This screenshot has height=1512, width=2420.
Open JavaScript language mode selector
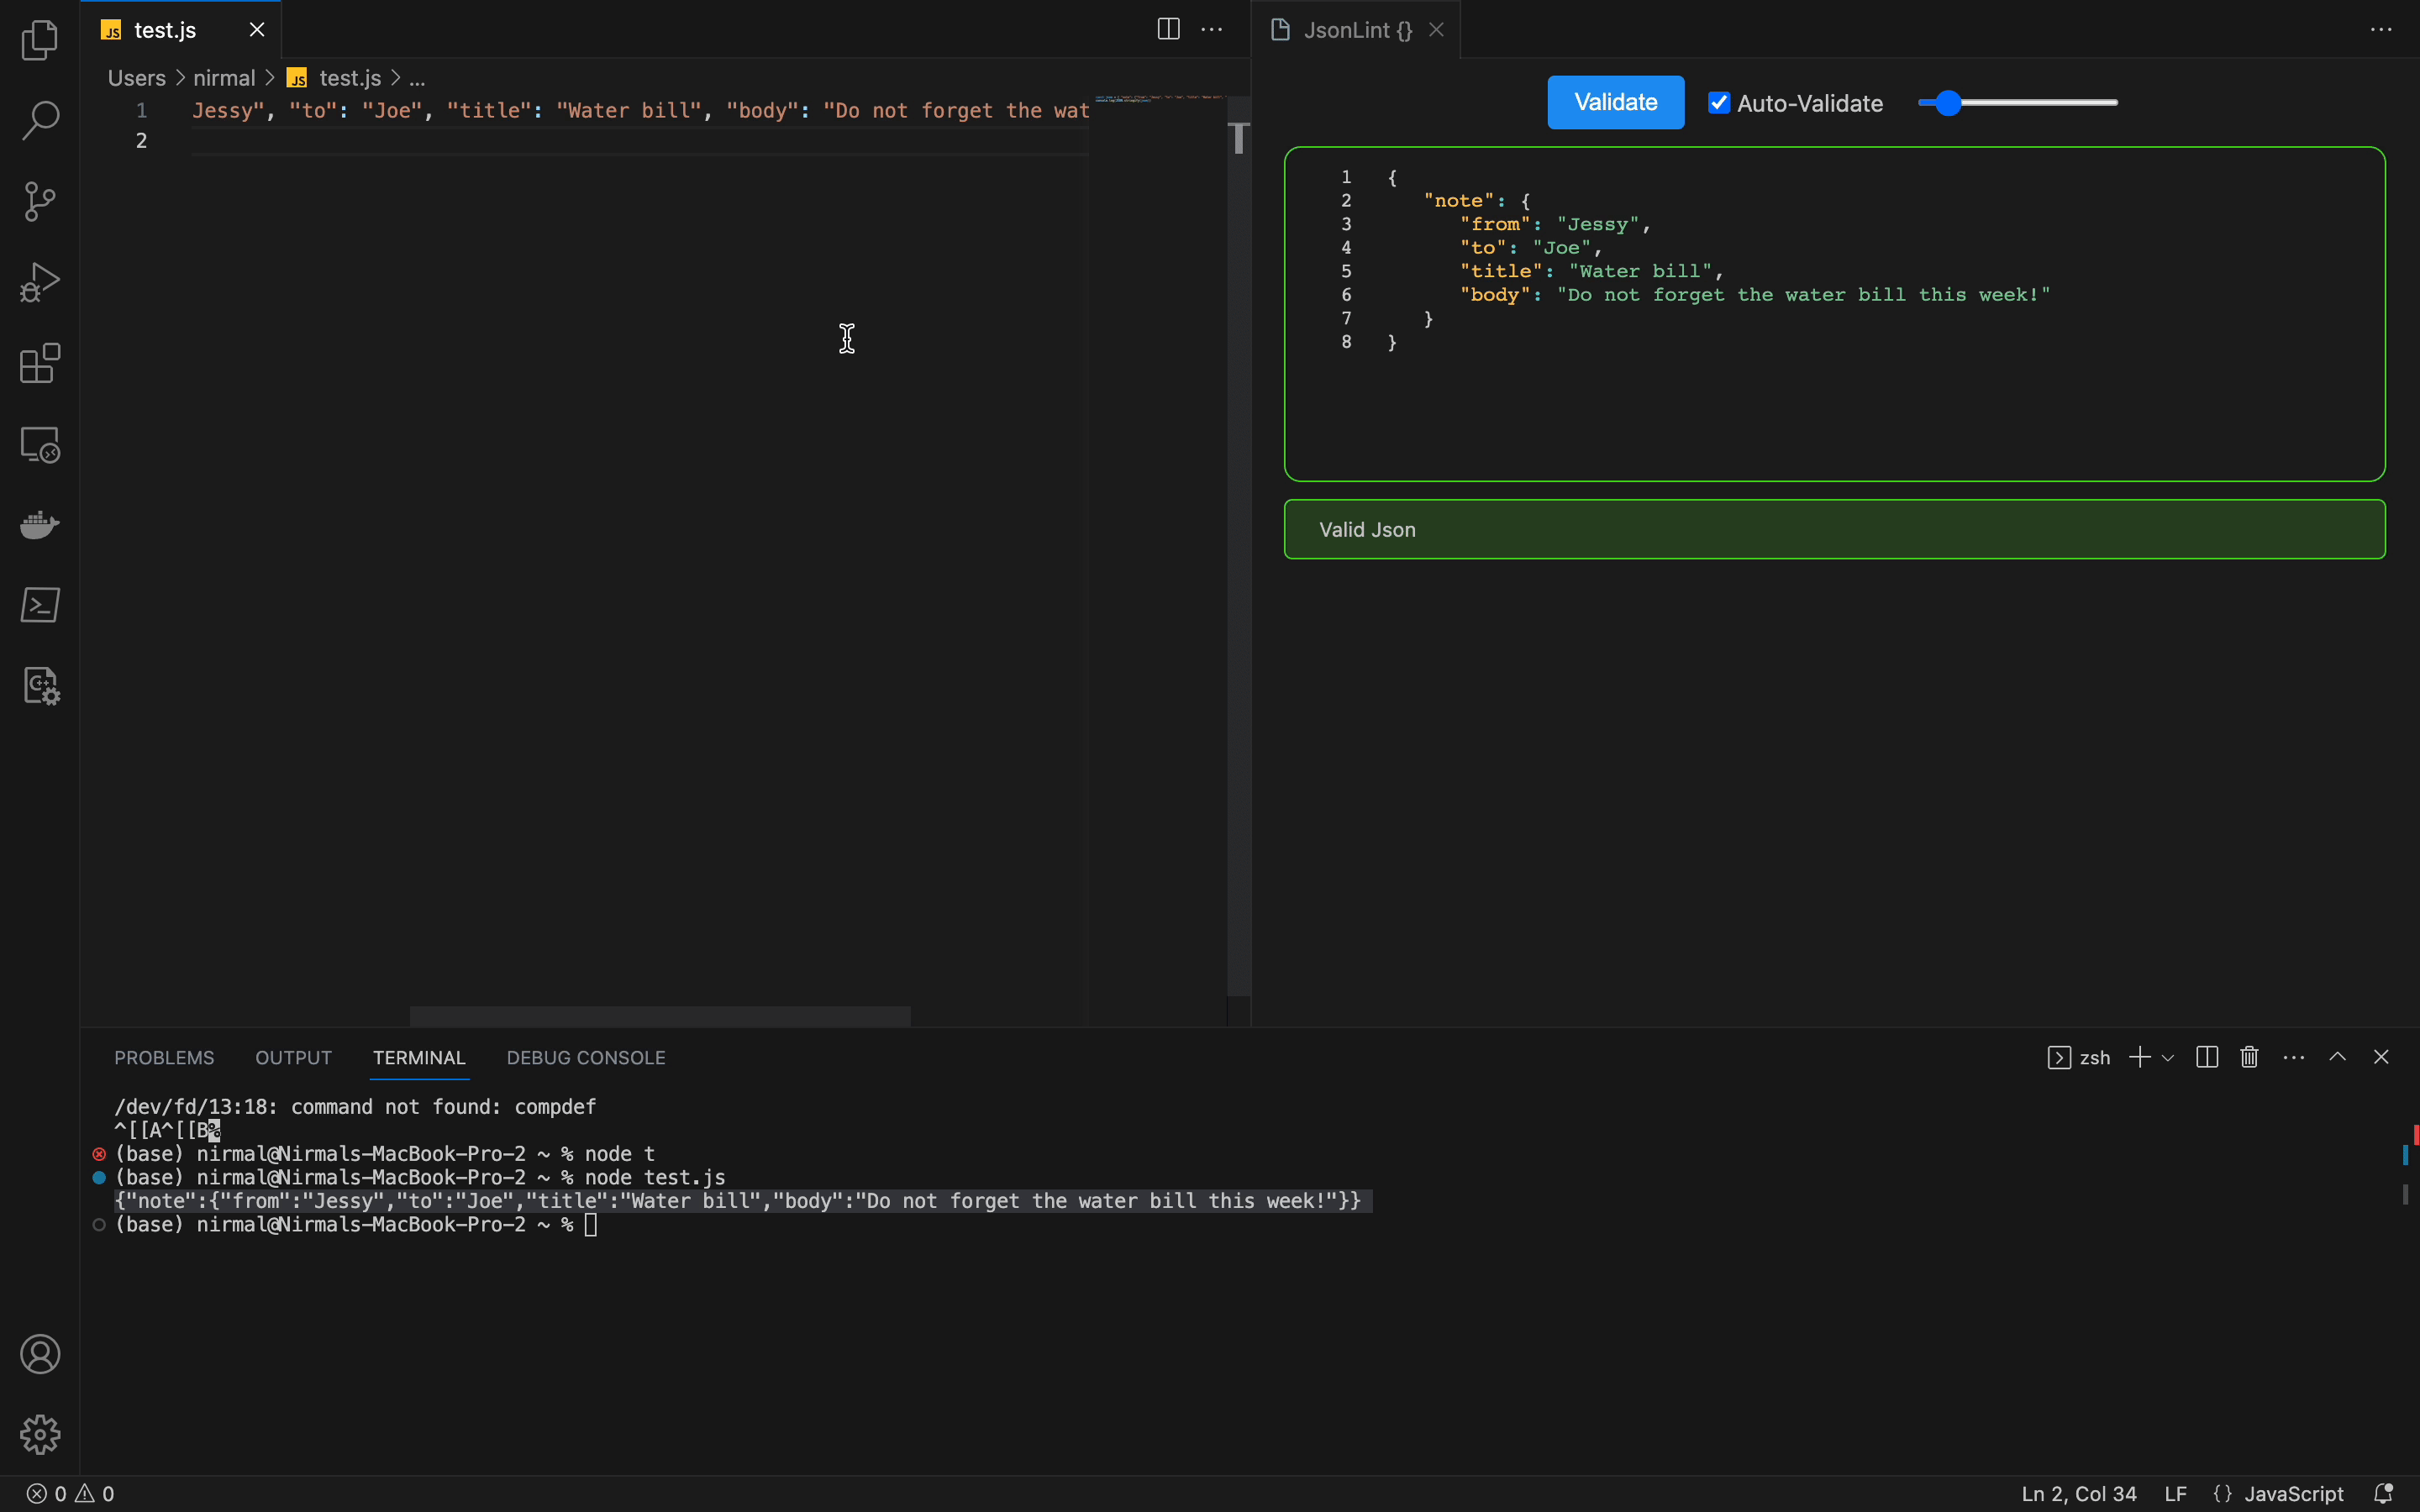(x=2293, y=1493)
